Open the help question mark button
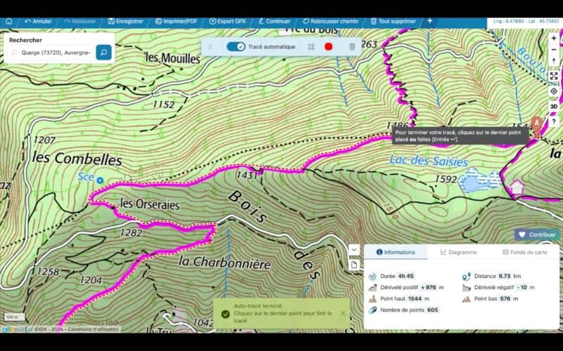The height and width of the screenshot is (351, 563). click(554, 121)
